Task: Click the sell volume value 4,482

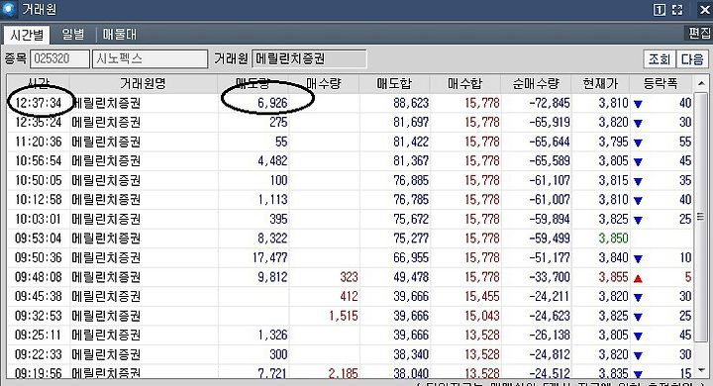Action: pyautogui.click(x=272, y=161)
